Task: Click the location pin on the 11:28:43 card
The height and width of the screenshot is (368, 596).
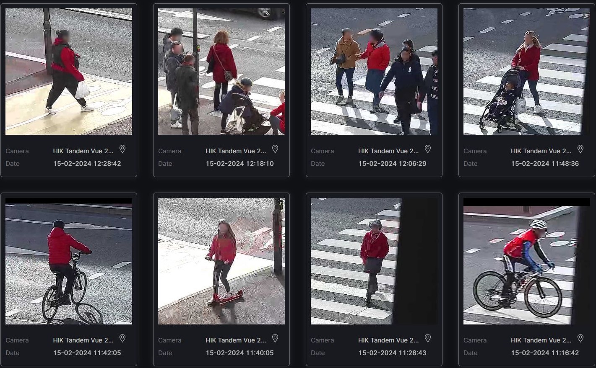Action: click(x=428, y=338)
